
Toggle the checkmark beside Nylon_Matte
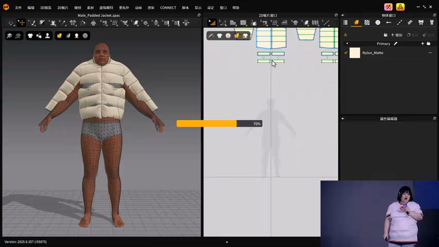(x=346, y=53)
